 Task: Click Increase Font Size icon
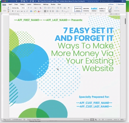(x=28, y=8)
